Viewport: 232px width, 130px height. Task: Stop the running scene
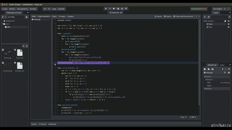[x=114, y=9]
